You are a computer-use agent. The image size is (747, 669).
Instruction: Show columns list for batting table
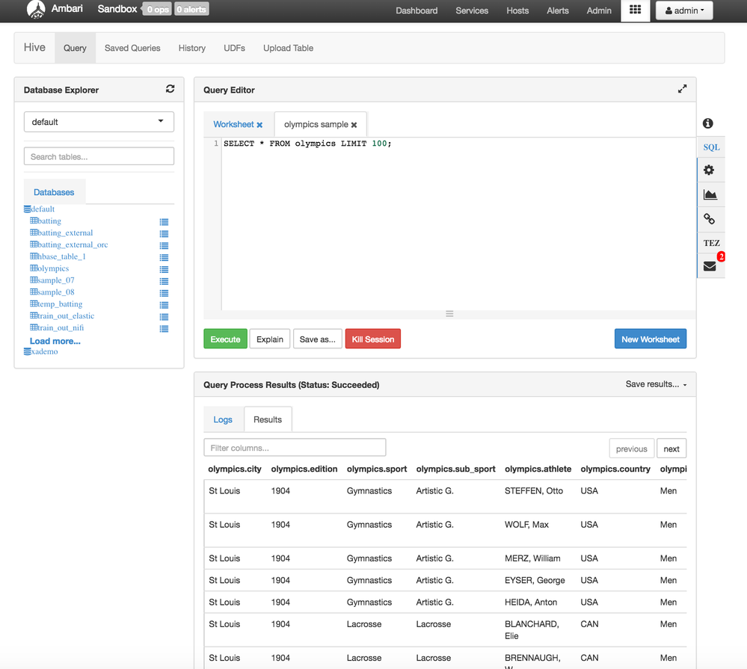(164, 222)
